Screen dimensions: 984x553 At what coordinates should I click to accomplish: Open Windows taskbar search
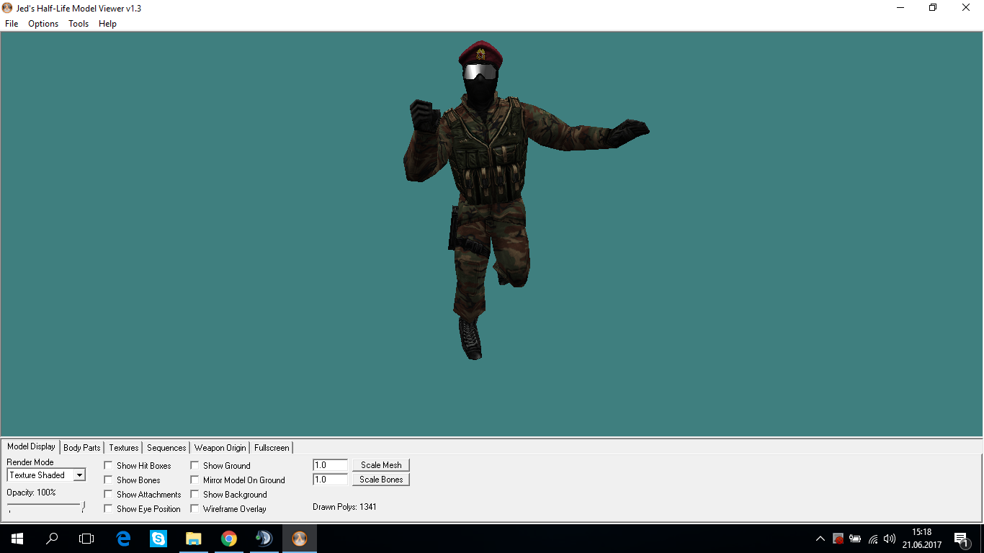52,539
